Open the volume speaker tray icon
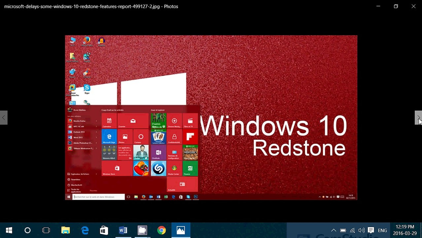The height and width of the screenshot is (238, 422). coord(362,230)
